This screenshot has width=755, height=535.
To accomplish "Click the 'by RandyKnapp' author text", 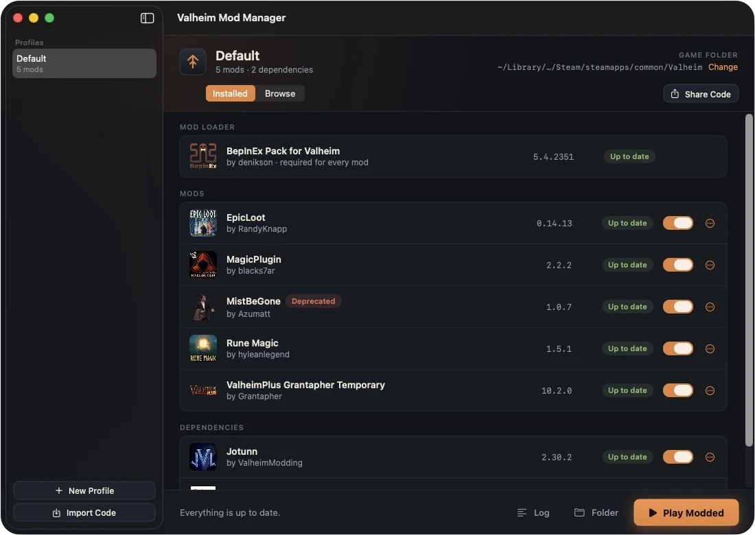I will tap(257, 229).
